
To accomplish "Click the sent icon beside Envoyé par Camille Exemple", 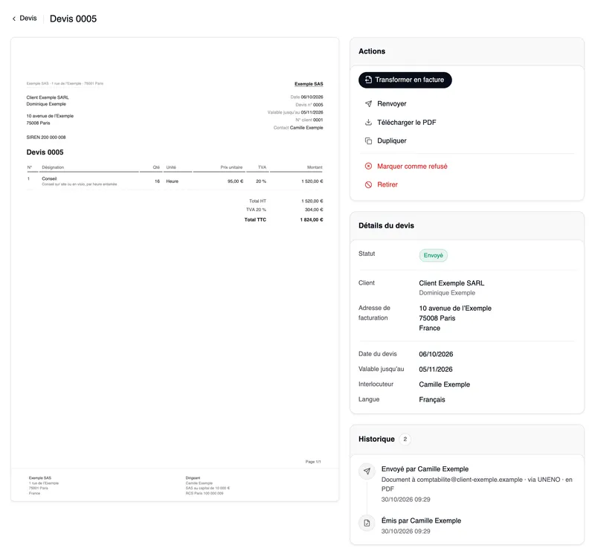I will 367,471.
